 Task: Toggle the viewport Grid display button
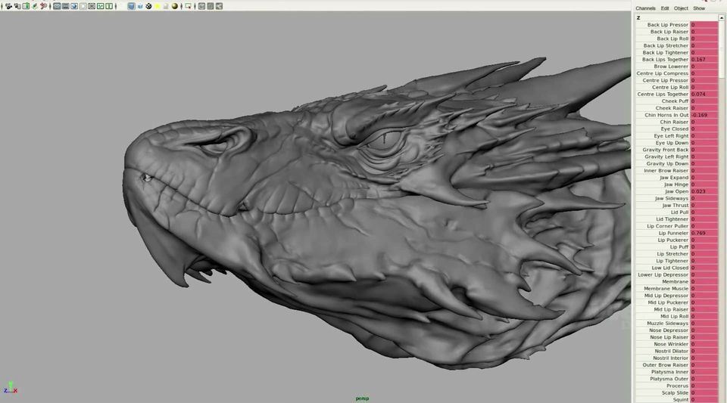click(x=57, y=6)
